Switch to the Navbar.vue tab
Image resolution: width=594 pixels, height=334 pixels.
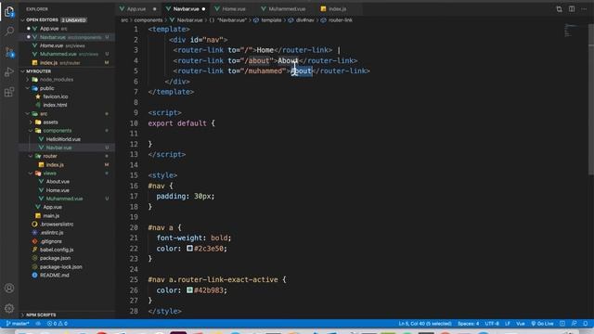click(x=186, y=8)
